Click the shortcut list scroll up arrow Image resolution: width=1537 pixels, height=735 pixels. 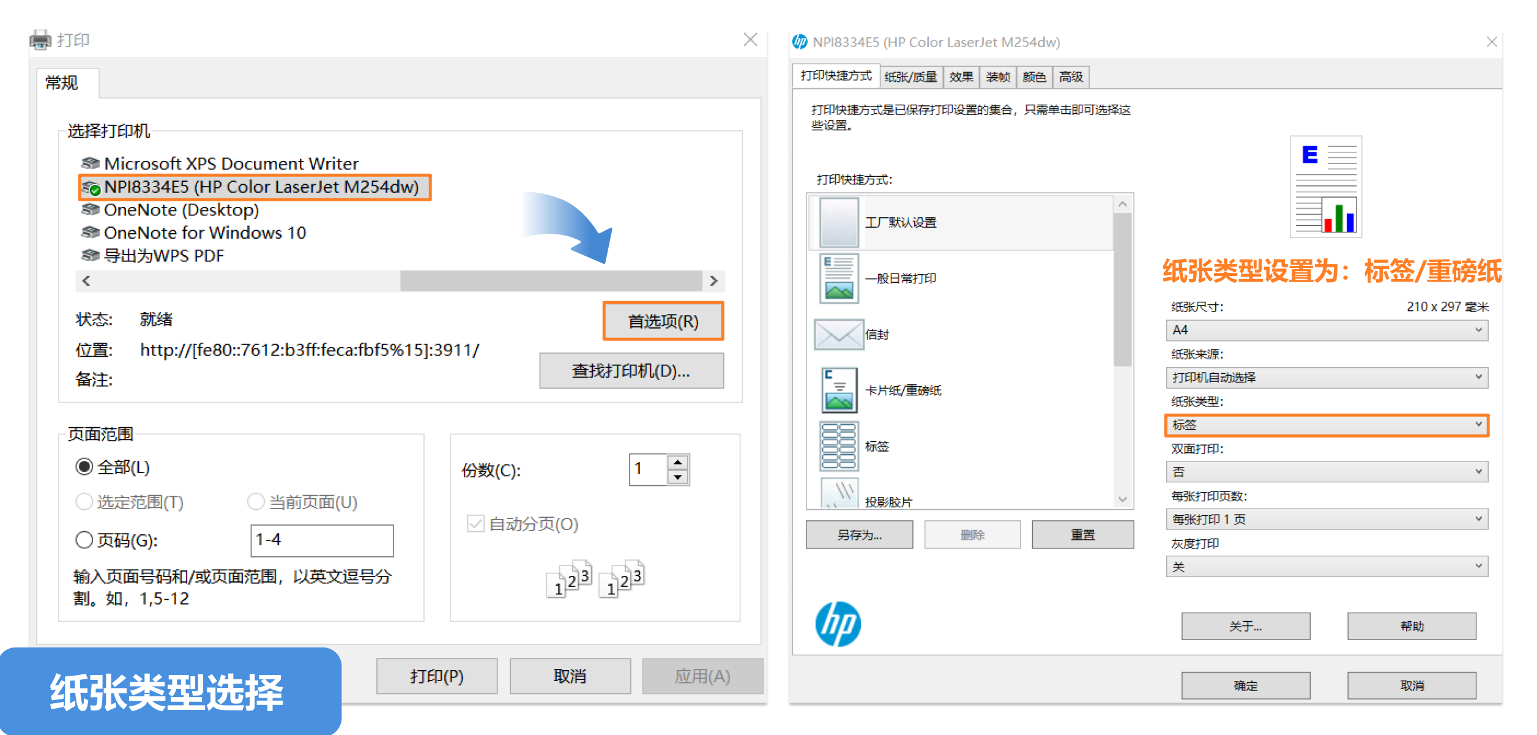point(1122,204)
